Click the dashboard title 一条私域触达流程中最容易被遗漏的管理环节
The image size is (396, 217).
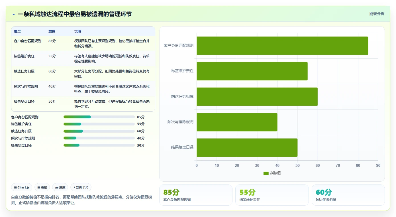pos(75,14)
